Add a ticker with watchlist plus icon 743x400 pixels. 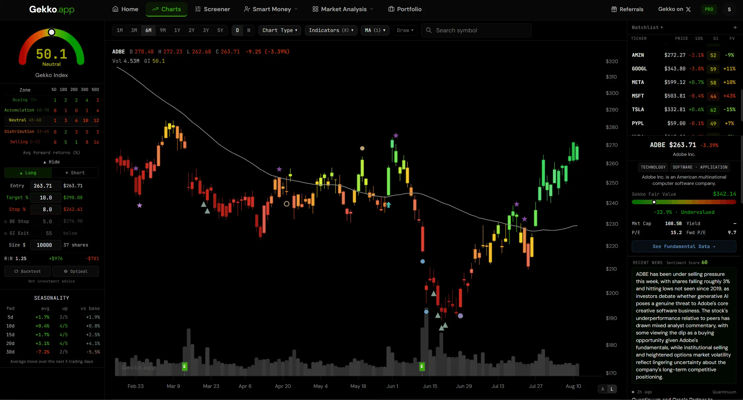point(735,27)
